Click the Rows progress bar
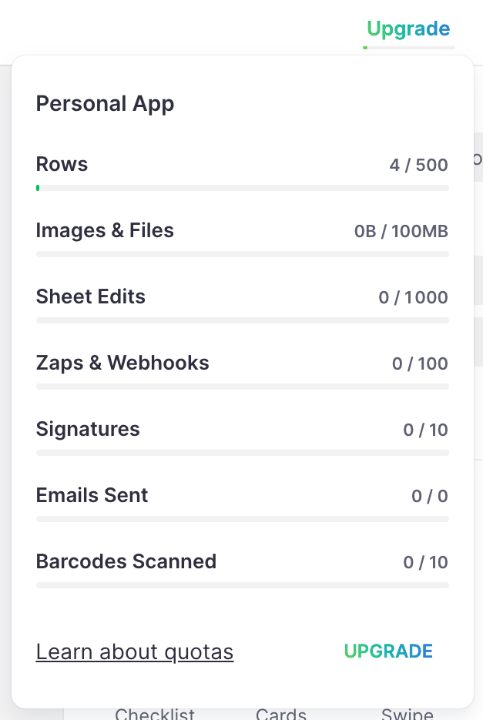This screenshot has height=720, width=483. 242,187
